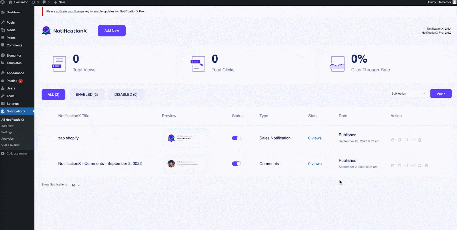Image resolution: width=457 pixels, height=230 pixels.
Task: Open the updates icon showing 6
Action: click(x=35, y=2)
